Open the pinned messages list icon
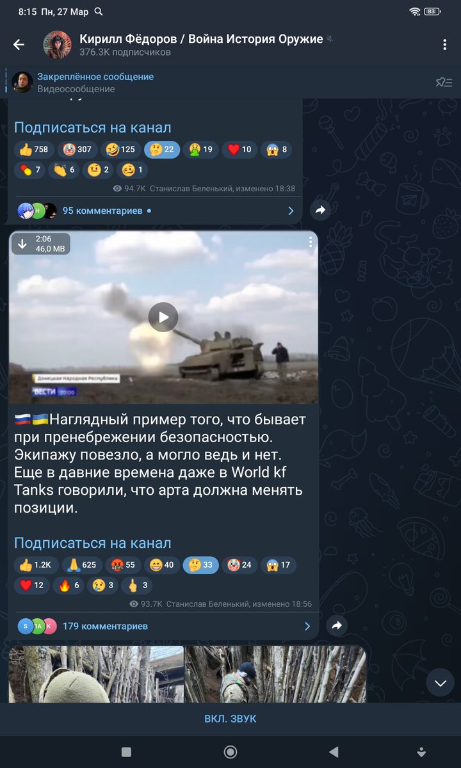461x768 pixels. [444, 82]
